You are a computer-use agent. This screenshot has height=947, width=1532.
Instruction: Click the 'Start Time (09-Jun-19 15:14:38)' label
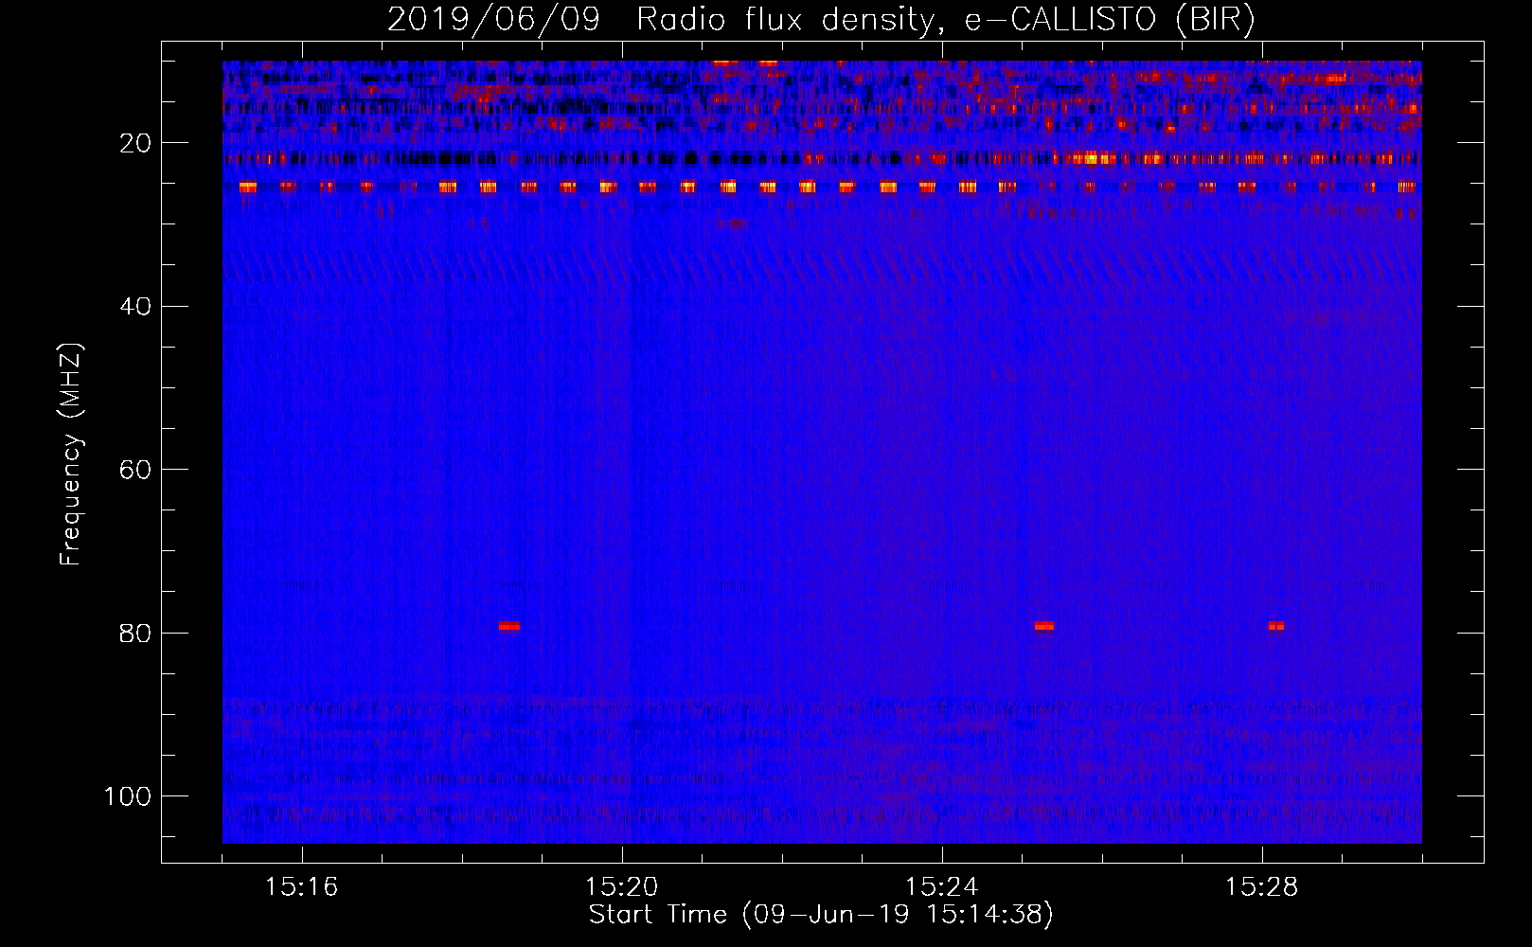[x=821, y=915]
